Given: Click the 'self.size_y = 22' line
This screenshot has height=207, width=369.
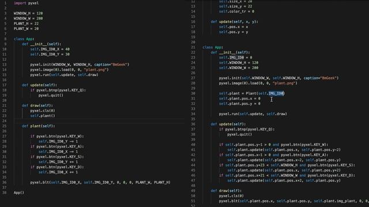Looking at the screenshot, I should click(235, 6).
